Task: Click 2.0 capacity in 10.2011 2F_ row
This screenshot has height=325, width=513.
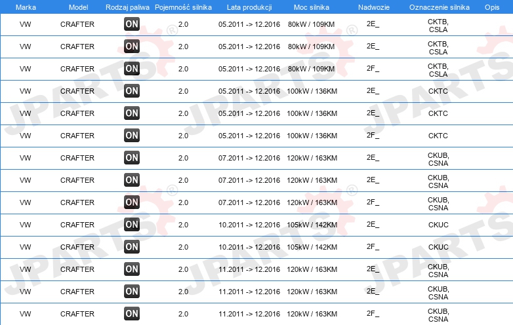Action: click(183, 247)
